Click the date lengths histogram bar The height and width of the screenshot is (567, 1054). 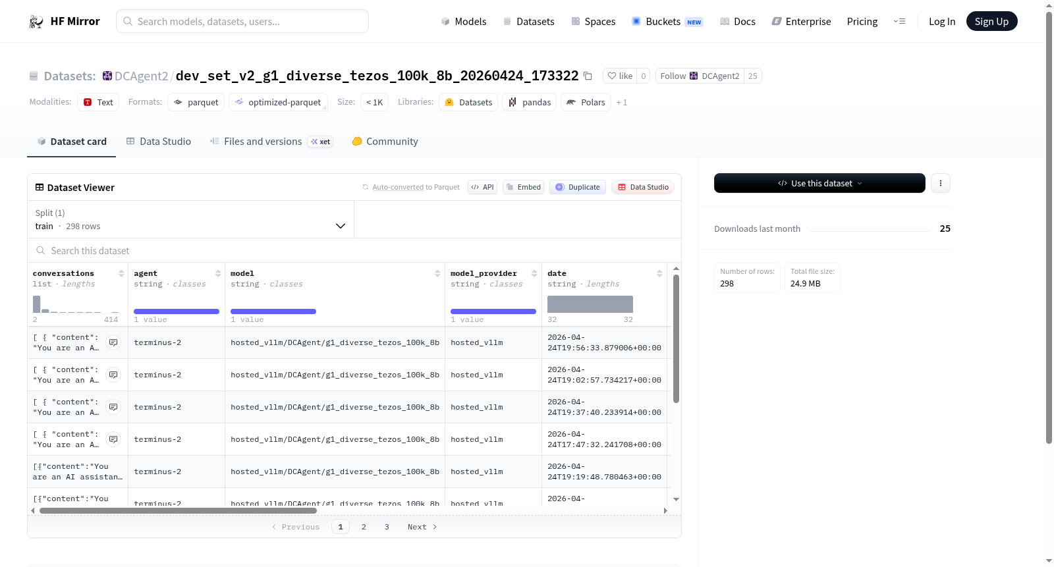point(590,304)
